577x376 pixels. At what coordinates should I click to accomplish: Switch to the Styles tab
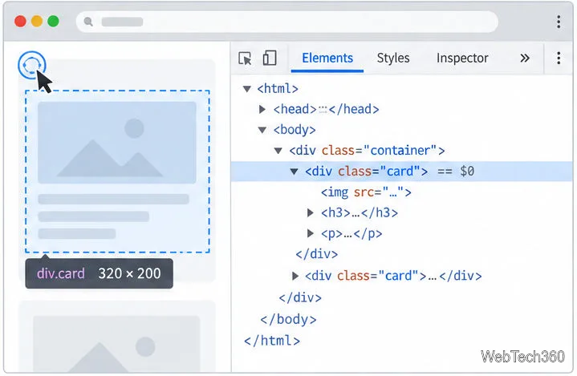click(393, 58)
